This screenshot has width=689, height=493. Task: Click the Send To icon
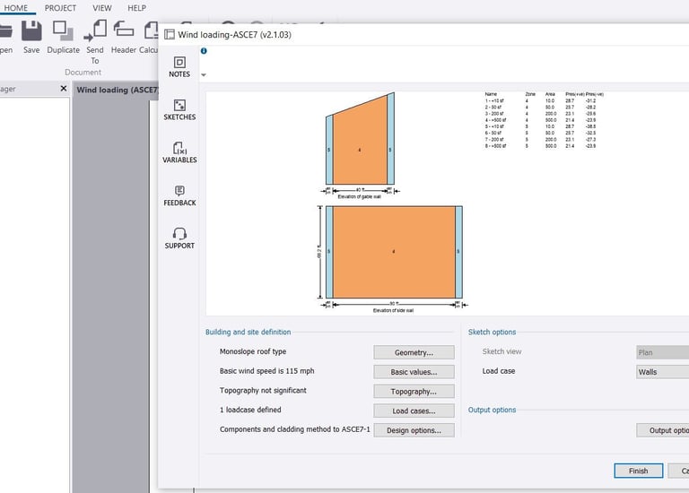tap(95, 30)
